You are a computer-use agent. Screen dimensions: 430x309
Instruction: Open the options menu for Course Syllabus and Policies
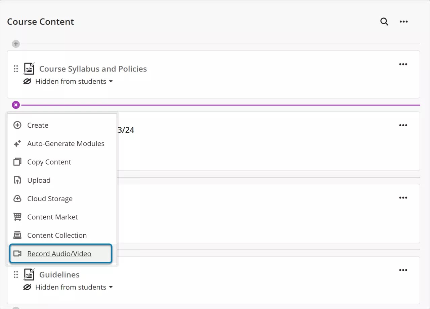tap(403, 64)
